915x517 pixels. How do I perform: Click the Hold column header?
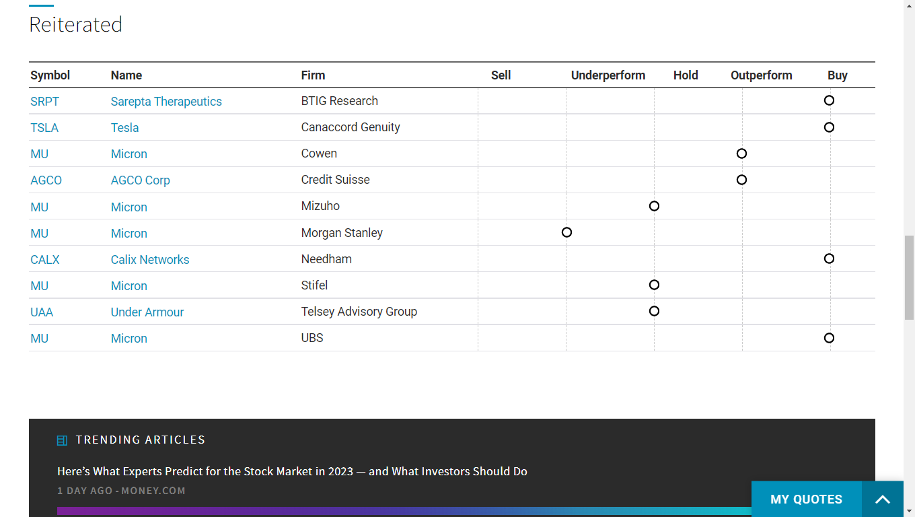pos(686,75)
